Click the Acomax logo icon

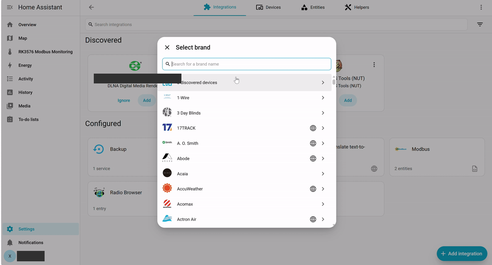(x=167, y=204)
